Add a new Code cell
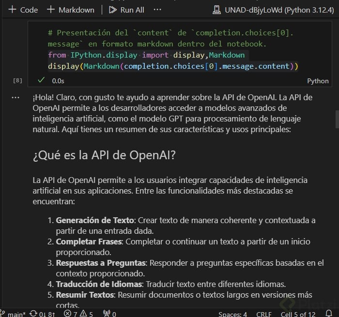339x317 pixels. [x=23, y=10]
